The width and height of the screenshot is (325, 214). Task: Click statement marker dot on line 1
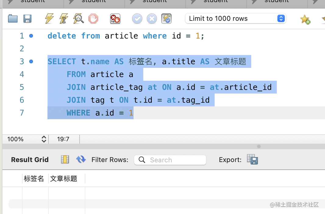(31, 36)
